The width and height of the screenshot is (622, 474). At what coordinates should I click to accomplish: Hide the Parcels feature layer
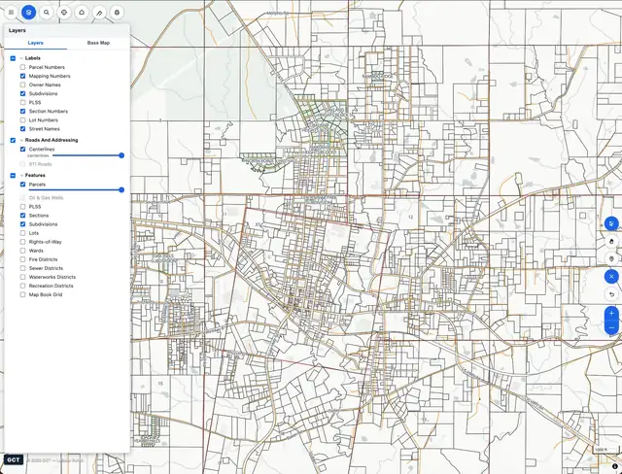pyautogui.click(x=22, y=185)
